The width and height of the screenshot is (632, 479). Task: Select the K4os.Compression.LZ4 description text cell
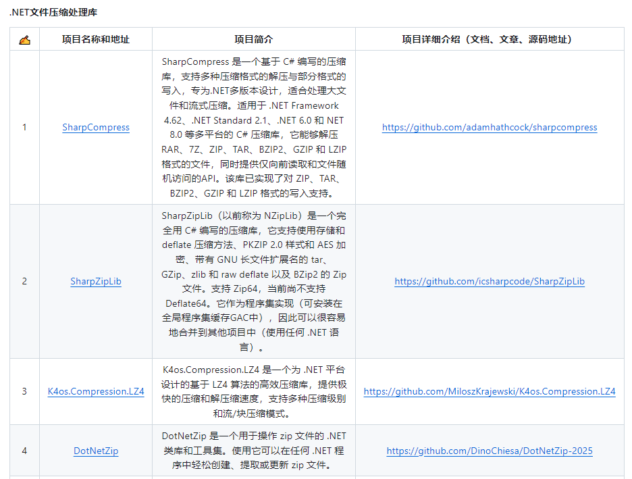click(x=253, y=391)
